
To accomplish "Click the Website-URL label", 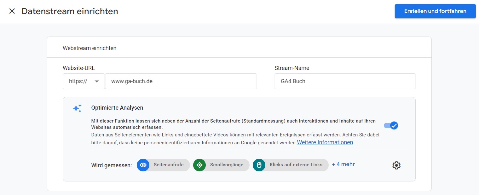I will (79, 68).
